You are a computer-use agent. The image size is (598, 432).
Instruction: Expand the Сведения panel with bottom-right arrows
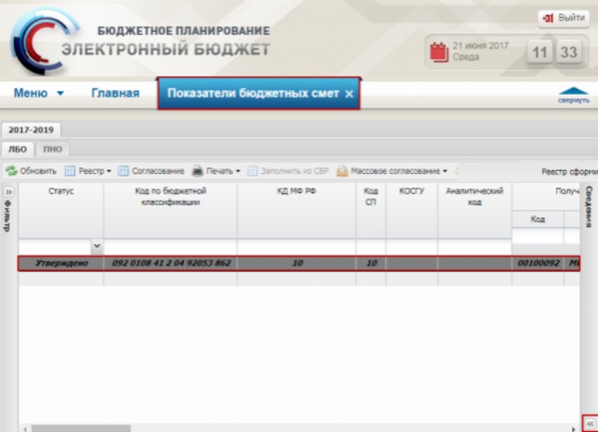tap(589, 423)
